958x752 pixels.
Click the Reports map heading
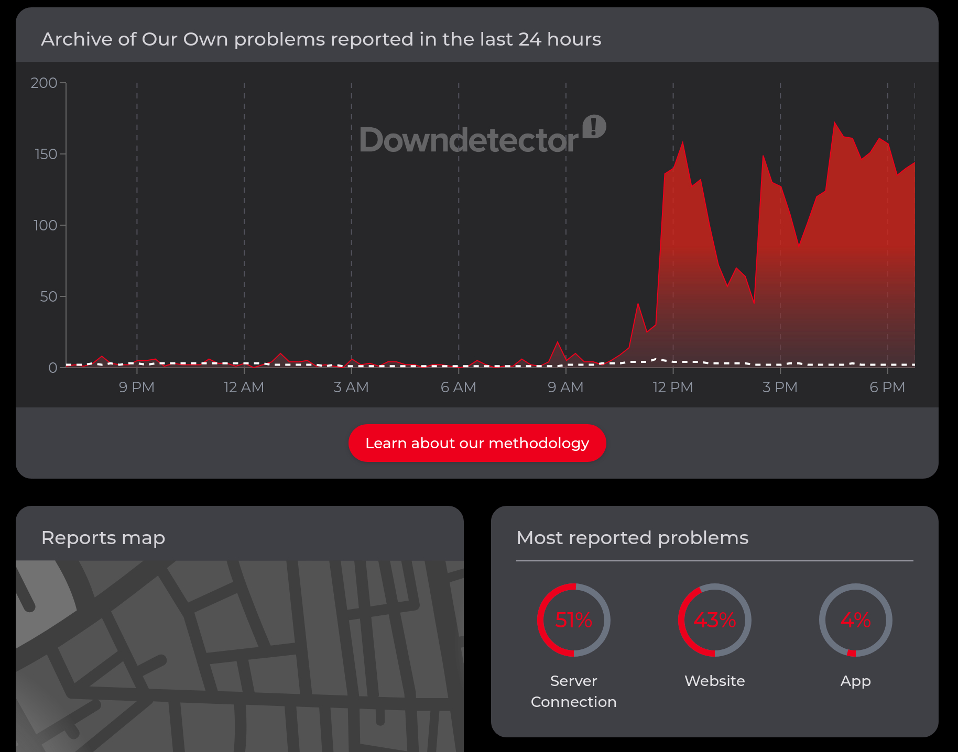[x=103, y=538]
